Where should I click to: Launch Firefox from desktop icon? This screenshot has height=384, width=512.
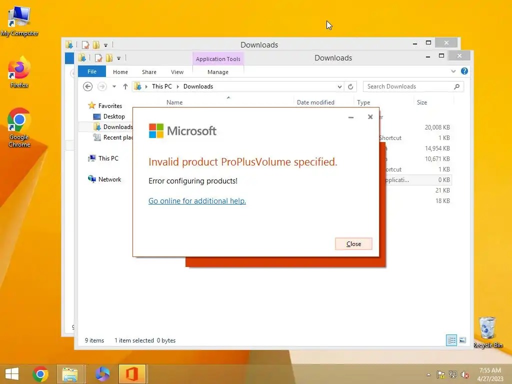point(19,72)
